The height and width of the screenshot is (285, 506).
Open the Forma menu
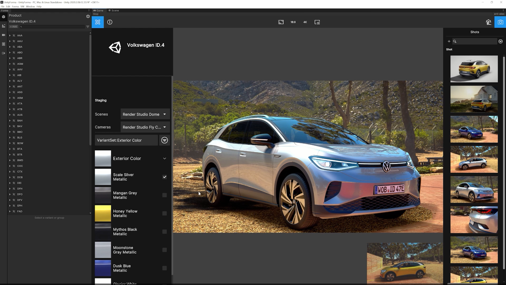click(x=15, y=7)
